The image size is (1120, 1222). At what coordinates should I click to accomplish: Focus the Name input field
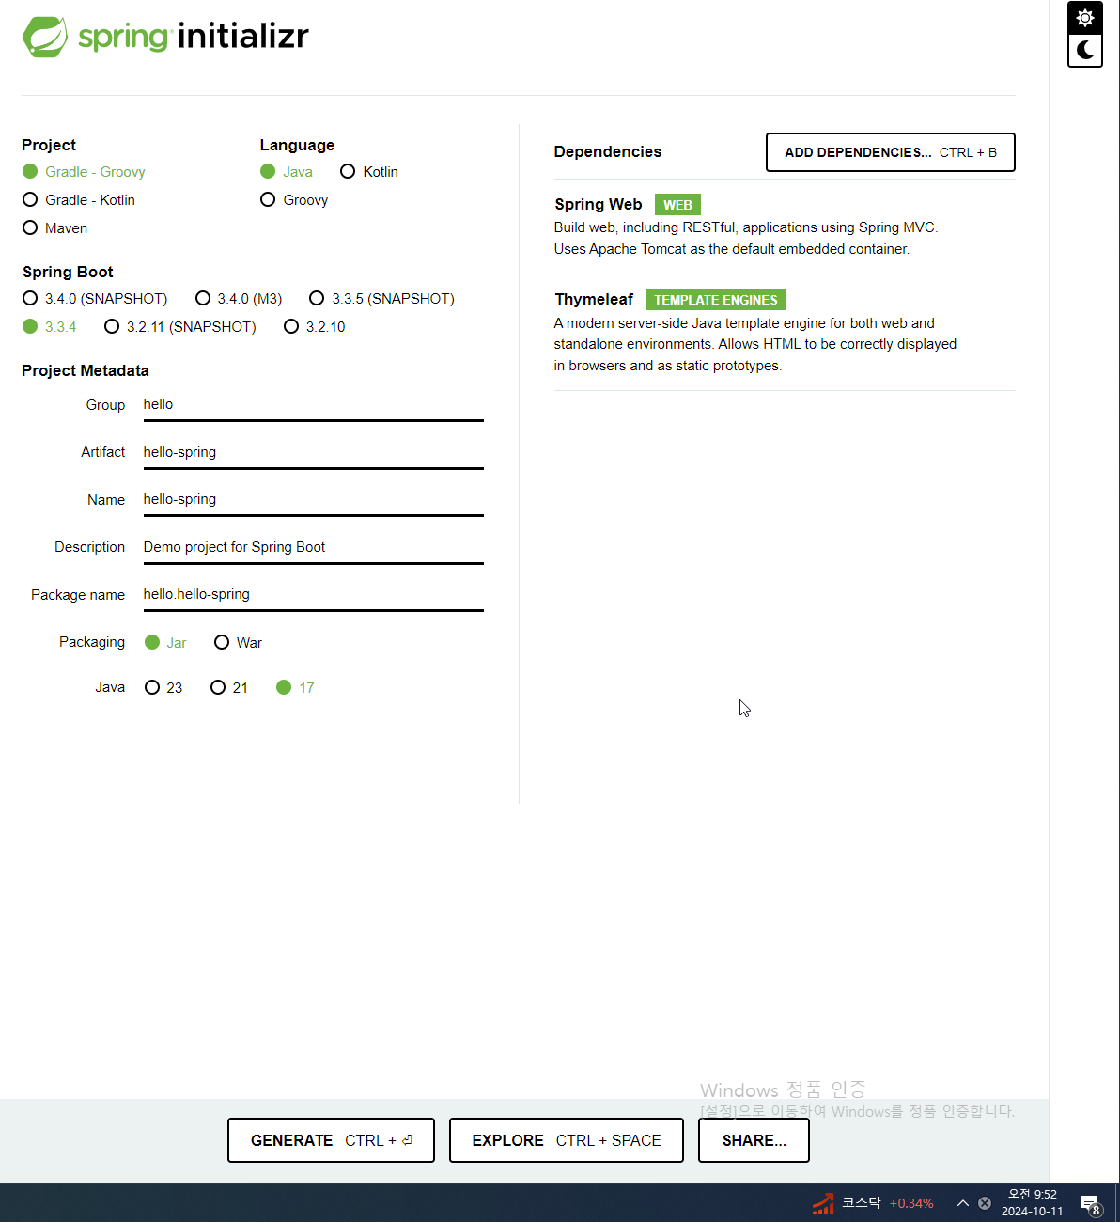[x=313, y=500]
